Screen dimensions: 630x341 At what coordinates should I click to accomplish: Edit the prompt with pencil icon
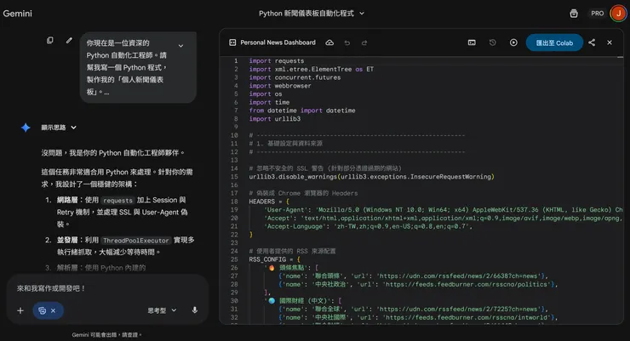(x=69, y=41)
